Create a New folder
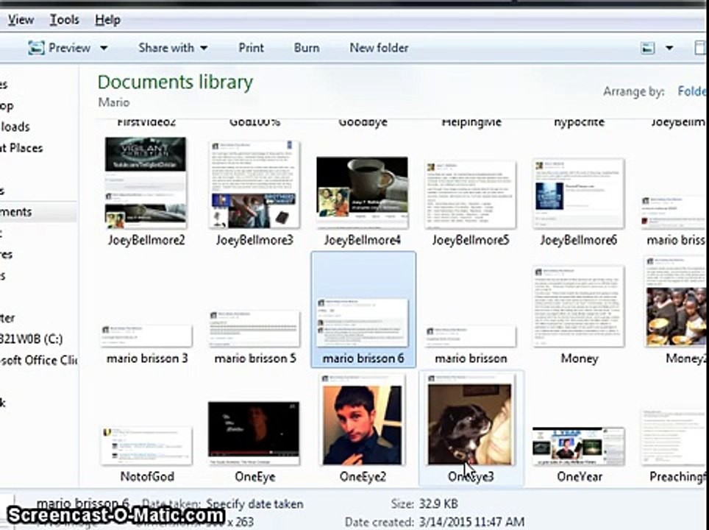This screenshot has width=709, height=530. pos(379,48)
